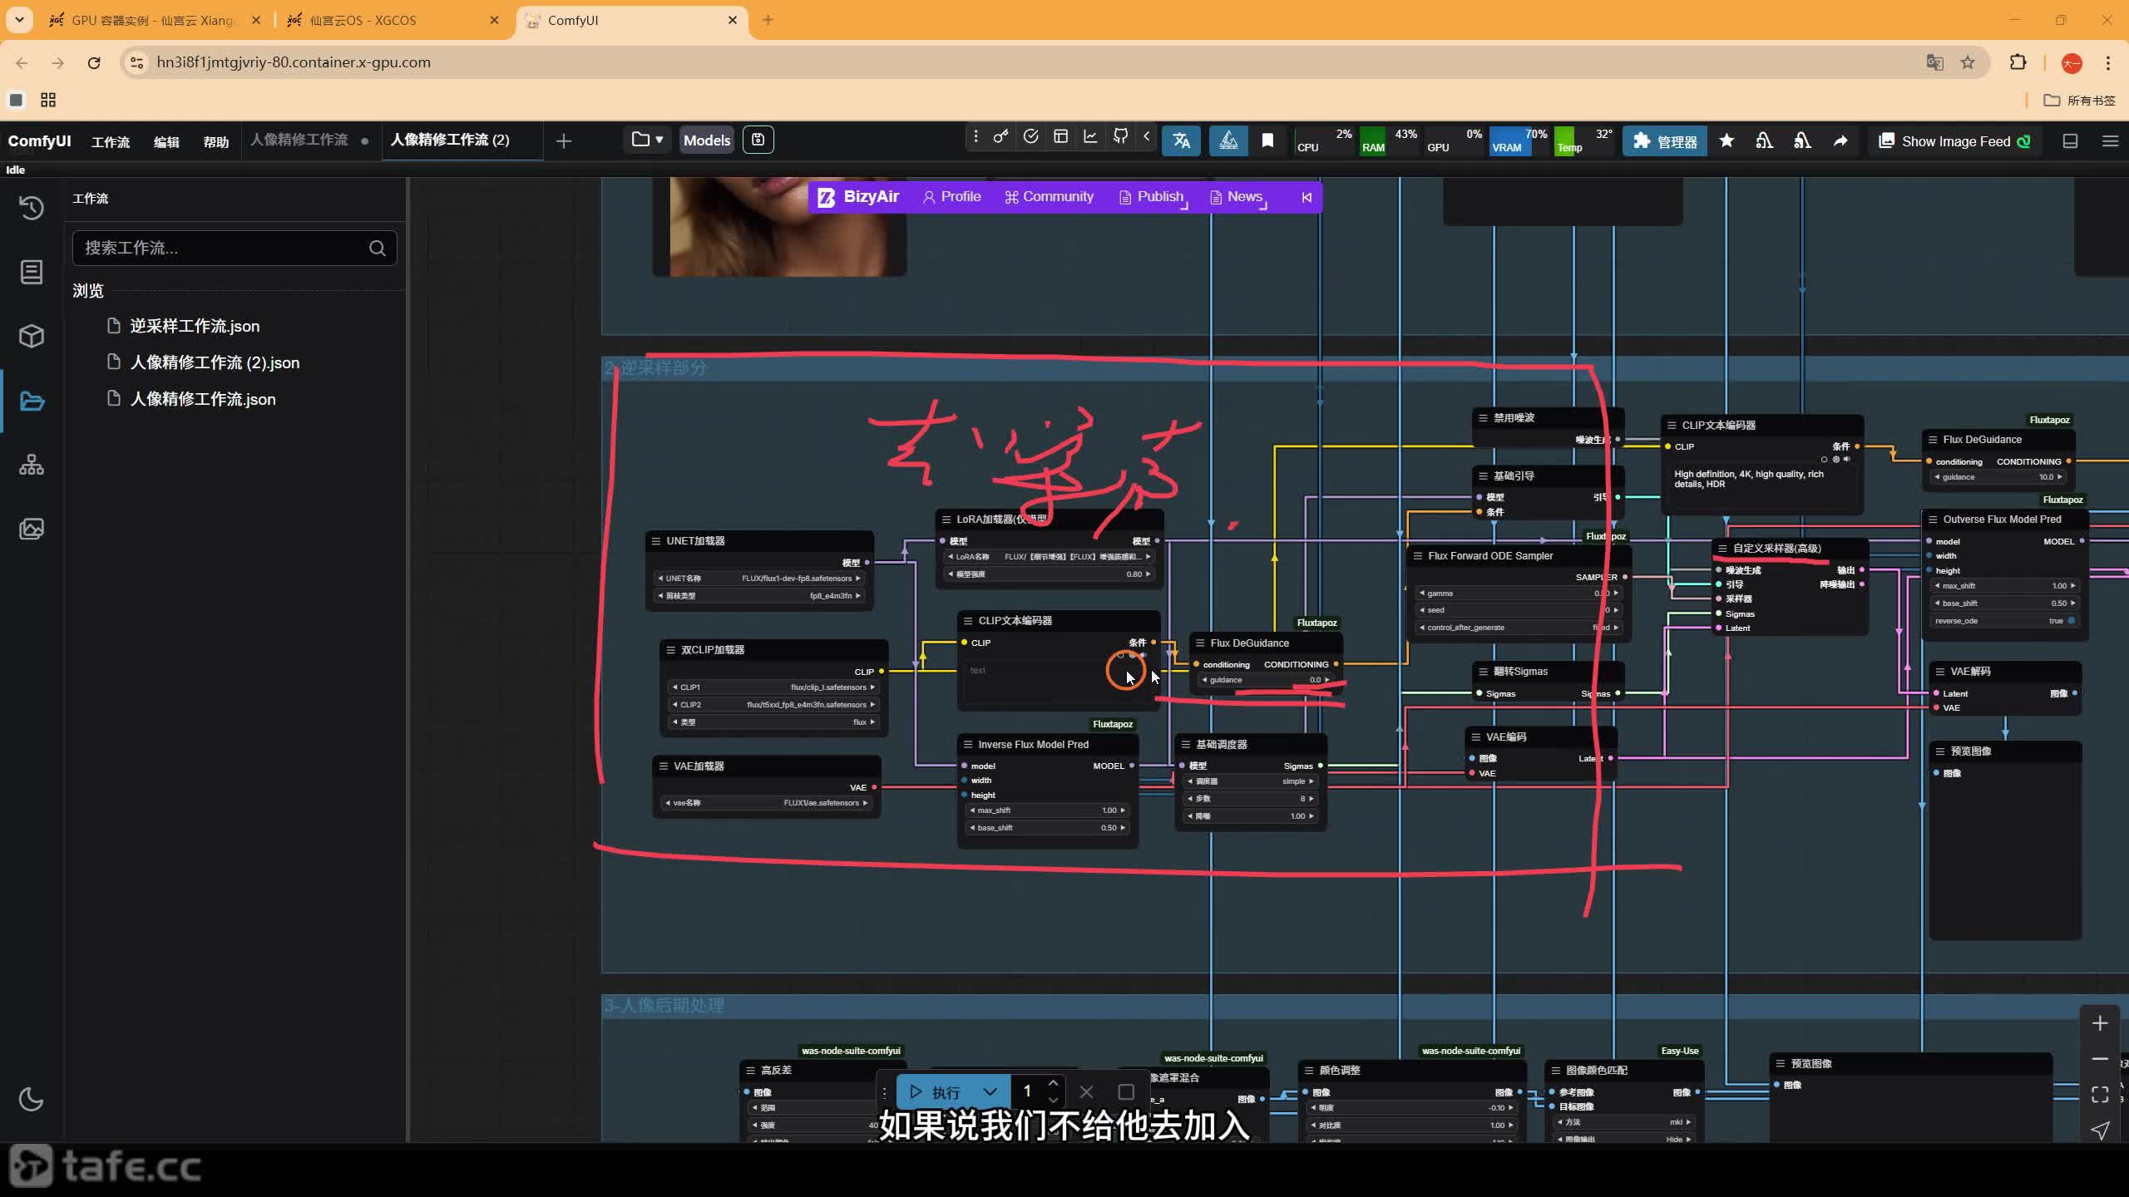Image resolution: width=2129 pixels, height=1197 pixels.
Task: Add a new workflow tab with plus
Action: (564, 141)
